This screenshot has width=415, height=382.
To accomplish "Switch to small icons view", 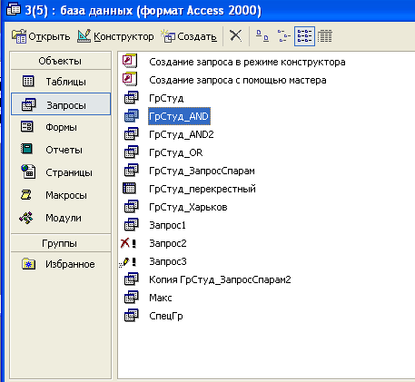I will (x=284, y=36).
